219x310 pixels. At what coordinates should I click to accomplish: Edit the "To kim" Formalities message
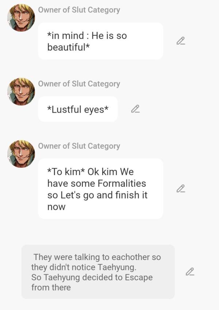click(181, 189)
